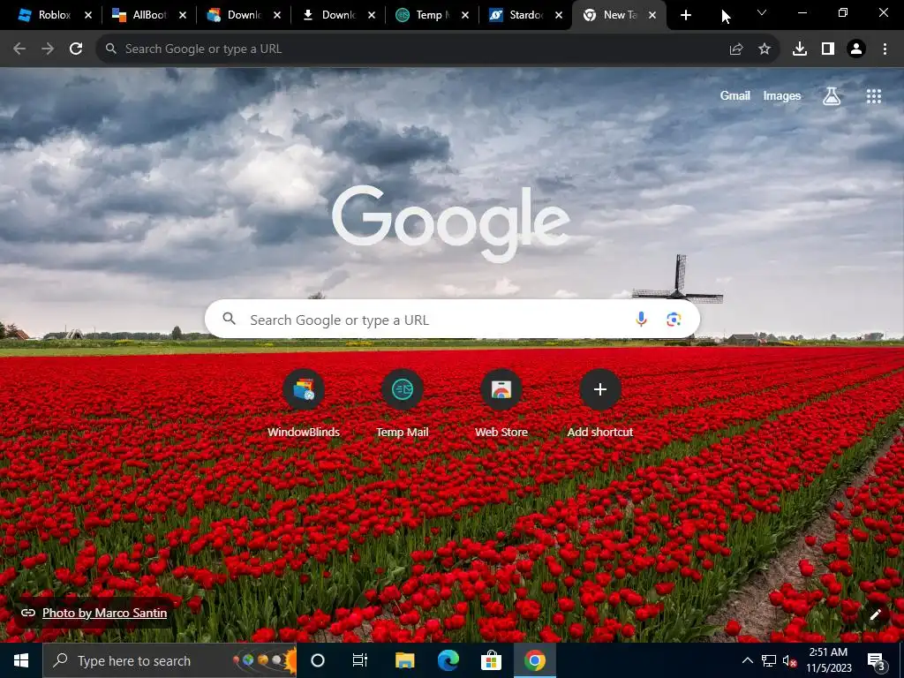Select the Chrome taskbar icon

(x=534, y=660)
